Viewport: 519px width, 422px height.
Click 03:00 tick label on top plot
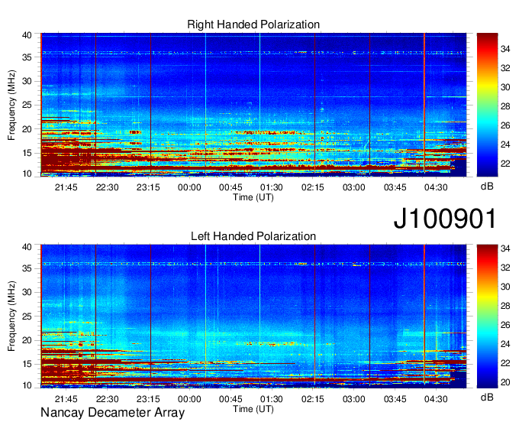(354, 187)
